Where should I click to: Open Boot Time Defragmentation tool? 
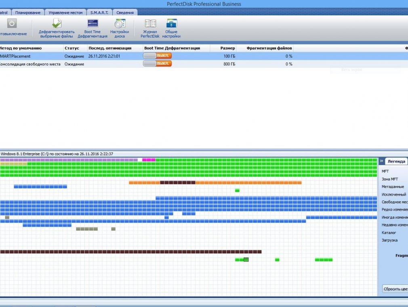click(x=93, y=29)
